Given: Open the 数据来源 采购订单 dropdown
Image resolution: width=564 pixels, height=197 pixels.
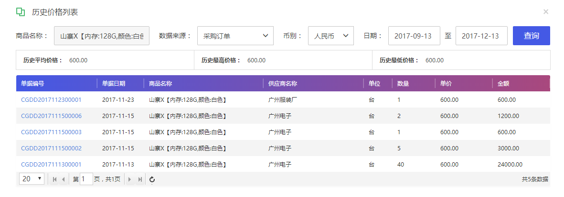Looking at the screenshot, I should point(235,36).
